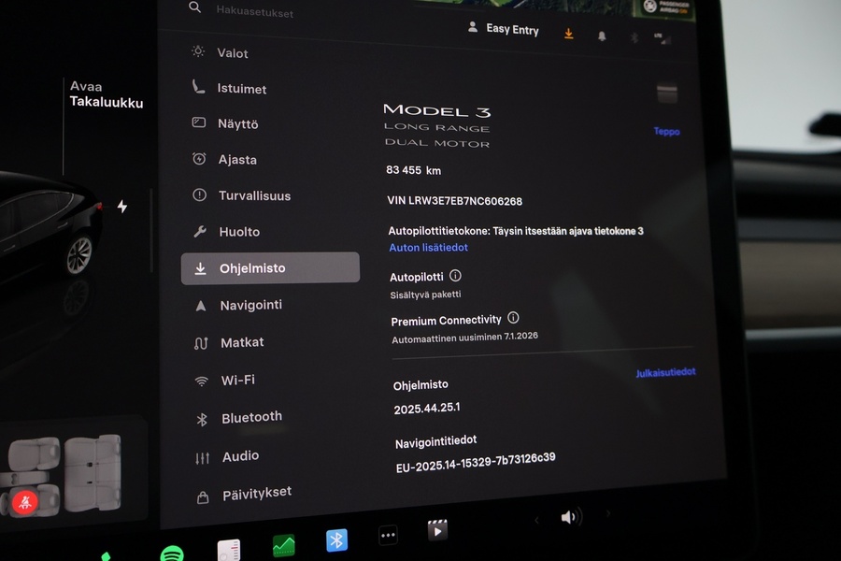Open the Bluetooth app in the dock

coord(336,540)
